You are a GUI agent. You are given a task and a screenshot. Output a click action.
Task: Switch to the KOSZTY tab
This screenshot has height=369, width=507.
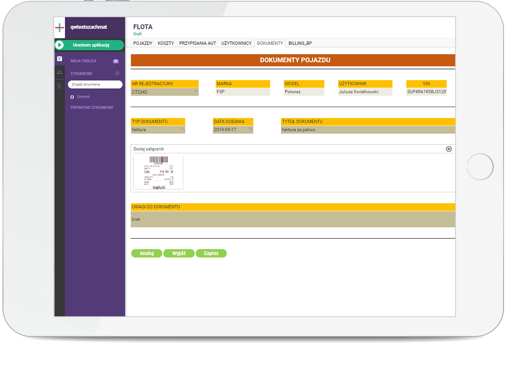pyautogui.click(x=166, y=43)
